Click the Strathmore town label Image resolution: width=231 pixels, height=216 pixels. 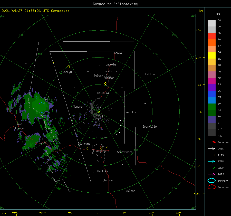125,152
